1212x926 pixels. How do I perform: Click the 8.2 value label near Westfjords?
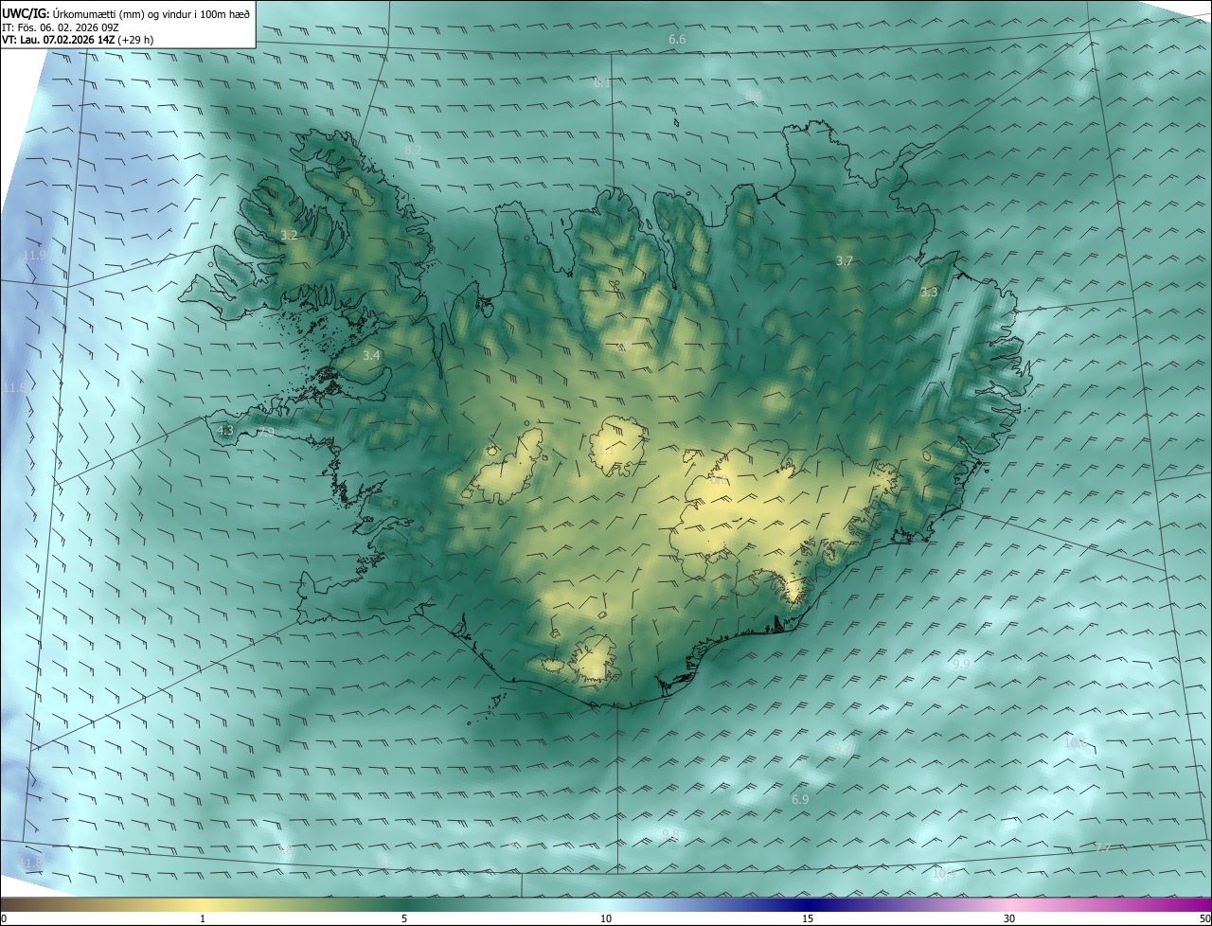click(413, 150)
